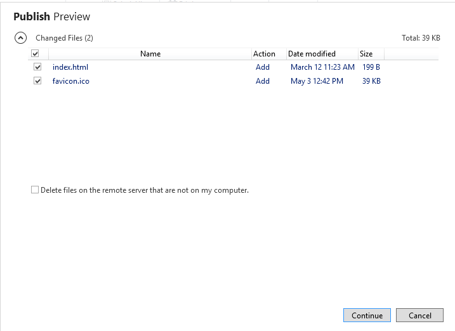Select the May 3 12:42 PM date

(x=317, y=81)
